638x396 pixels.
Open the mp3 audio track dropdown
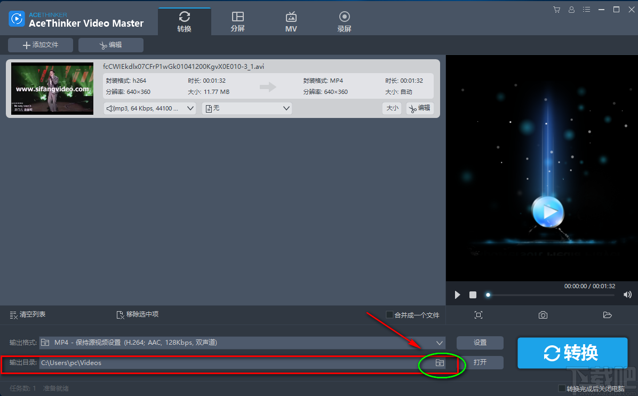coord(149,108)
